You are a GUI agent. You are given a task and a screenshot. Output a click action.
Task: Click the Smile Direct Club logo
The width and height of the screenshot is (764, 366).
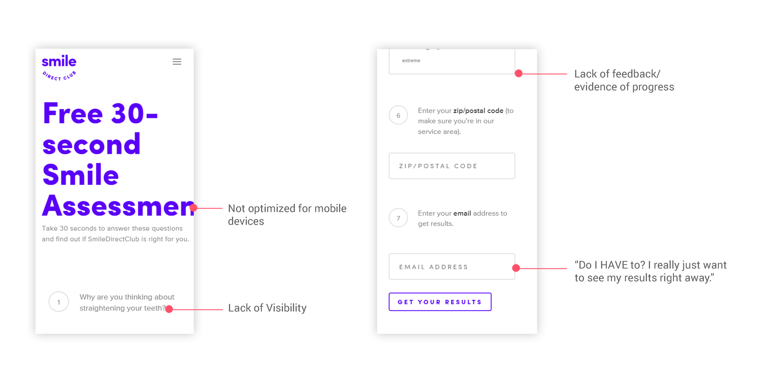pos(59,68)
